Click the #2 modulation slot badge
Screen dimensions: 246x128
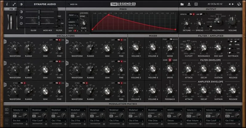coord(34,116)
